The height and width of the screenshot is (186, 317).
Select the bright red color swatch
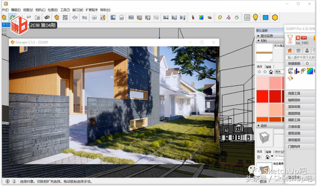point(262,96)
